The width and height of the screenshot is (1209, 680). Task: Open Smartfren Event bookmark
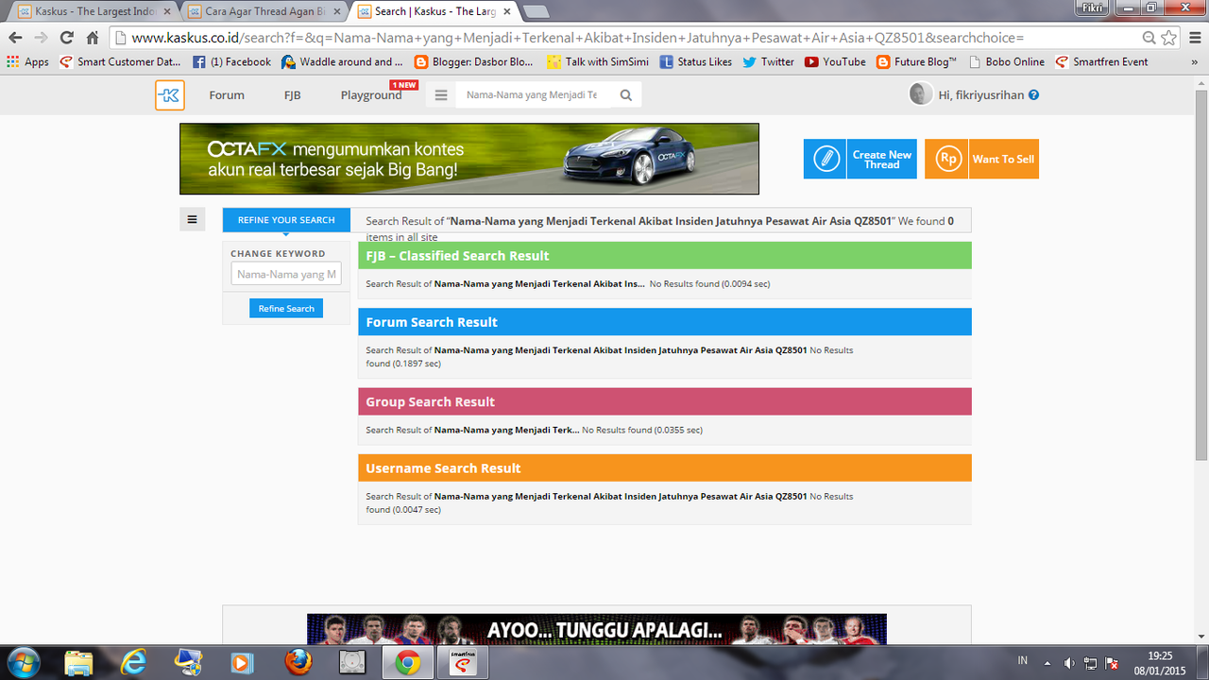pos(1101,61)
